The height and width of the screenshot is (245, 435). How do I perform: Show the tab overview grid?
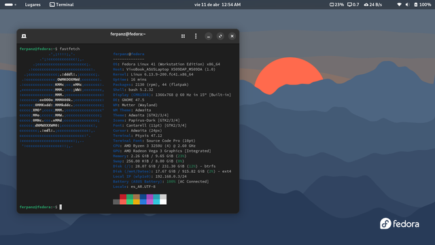(x=183, y=36)
